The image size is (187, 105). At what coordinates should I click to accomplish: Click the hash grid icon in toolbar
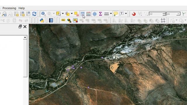[163, 20]
